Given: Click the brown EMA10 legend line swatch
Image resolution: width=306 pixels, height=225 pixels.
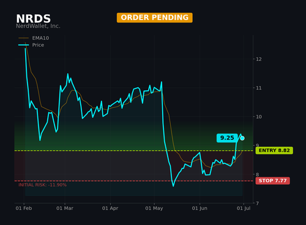Looking at the screenshot, I should [24, 38].
